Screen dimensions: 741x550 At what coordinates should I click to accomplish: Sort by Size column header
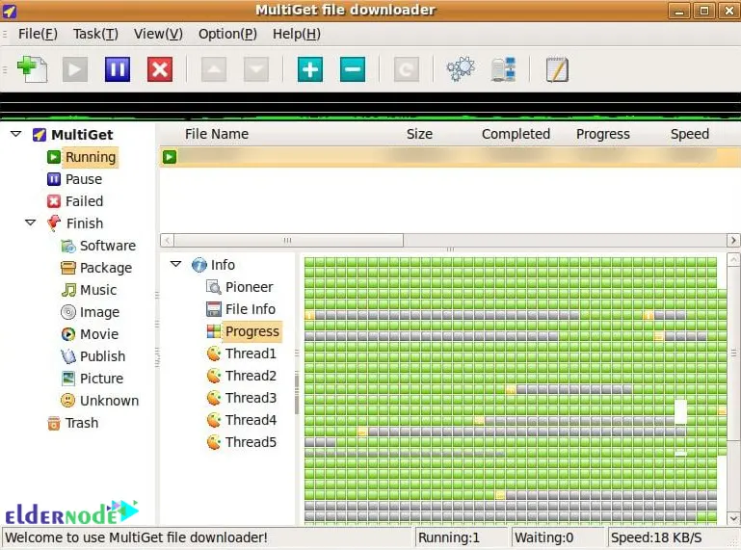[420, 134]
